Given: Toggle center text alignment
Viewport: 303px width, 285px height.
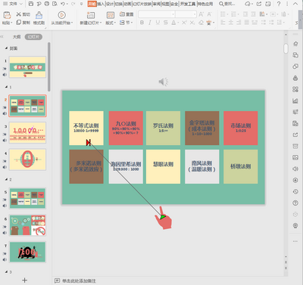Looking at the screenshot, I should pos(231,23).
